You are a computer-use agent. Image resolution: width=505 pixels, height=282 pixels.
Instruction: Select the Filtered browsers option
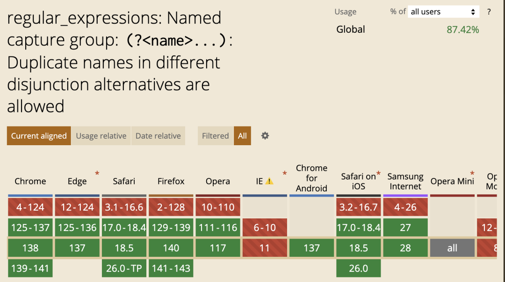click(216, 136)
